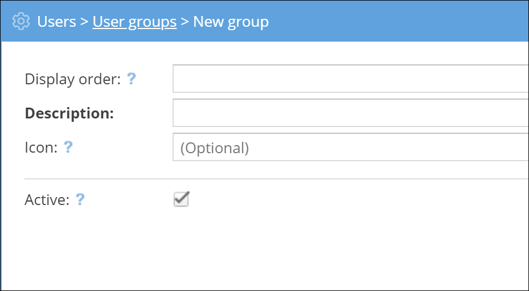Show help for the Icon field

pos(68,147)
